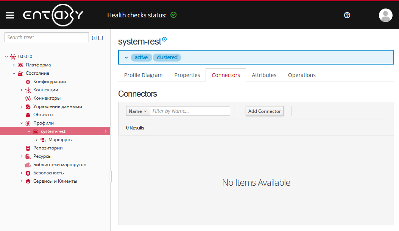Click the Add Connector button
Image resolution: width=399 pixels, height=231 pixels.
point(264,111)
